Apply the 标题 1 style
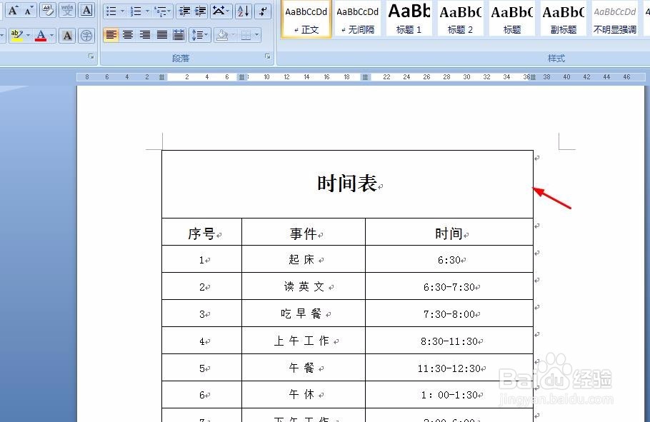The height and width of the screenshot is (422, 650). click(x=409, y=19)
